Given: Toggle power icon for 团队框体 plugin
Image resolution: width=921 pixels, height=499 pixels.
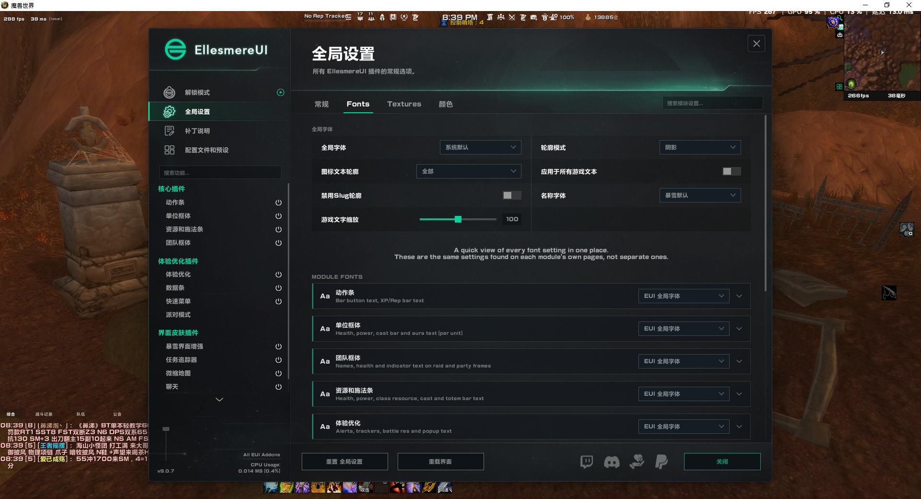Looking at the screenshot, I should [x=278, y=243].
